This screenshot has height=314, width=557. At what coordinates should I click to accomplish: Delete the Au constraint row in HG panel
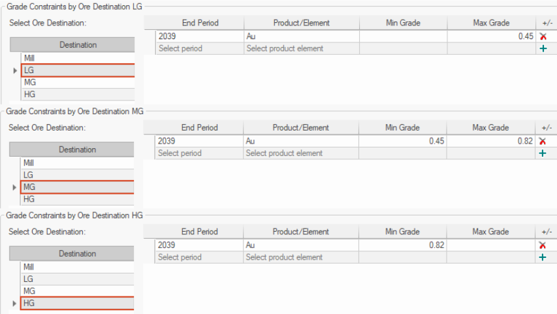pos(542,245)
